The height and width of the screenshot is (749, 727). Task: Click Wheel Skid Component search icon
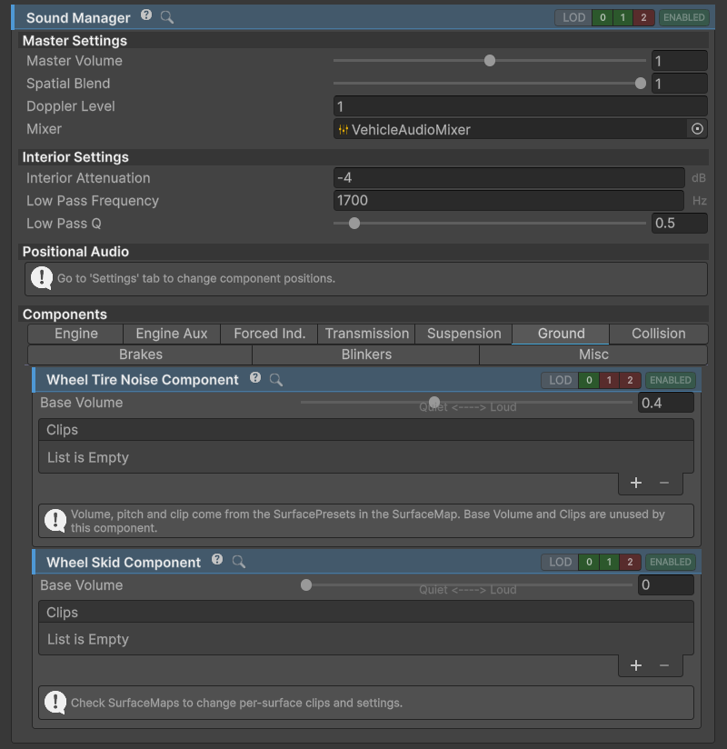point(239,563)
